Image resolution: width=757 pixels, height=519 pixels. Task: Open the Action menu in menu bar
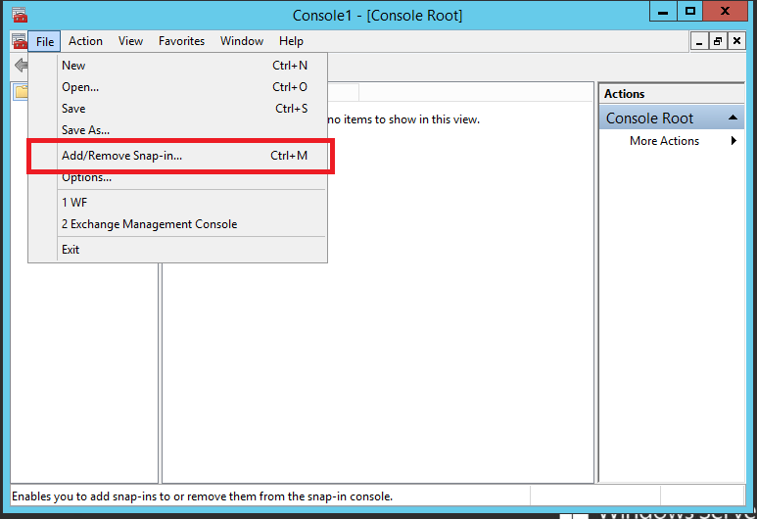point(85,41)
